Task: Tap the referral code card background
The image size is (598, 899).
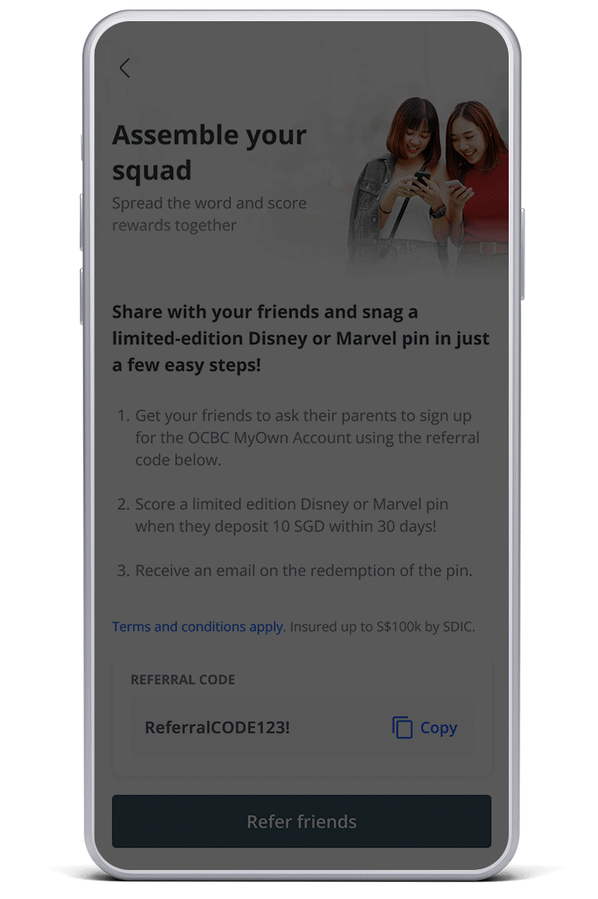Action: tap(302, 717)
